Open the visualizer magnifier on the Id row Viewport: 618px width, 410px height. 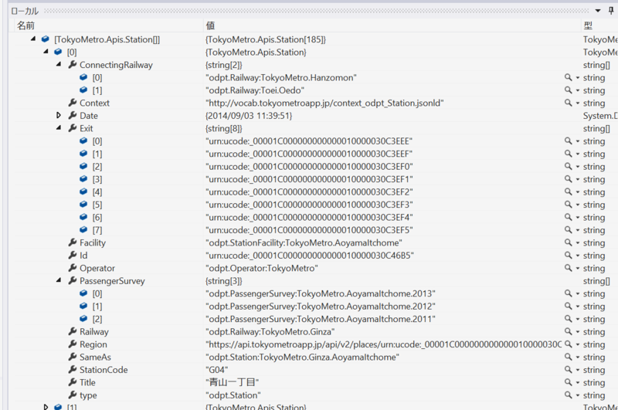568,256
